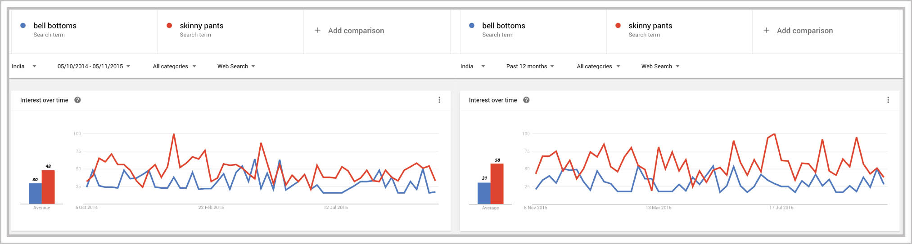Click help icon beside left Interest over time

click(77, 100)
